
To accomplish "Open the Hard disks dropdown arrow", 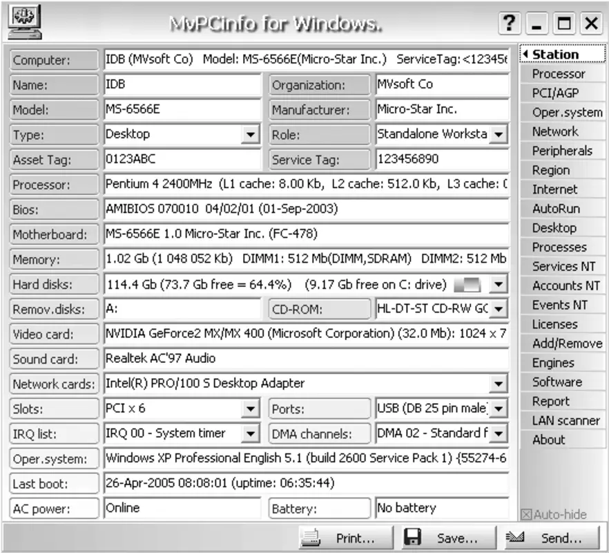I will pos(499,285).
